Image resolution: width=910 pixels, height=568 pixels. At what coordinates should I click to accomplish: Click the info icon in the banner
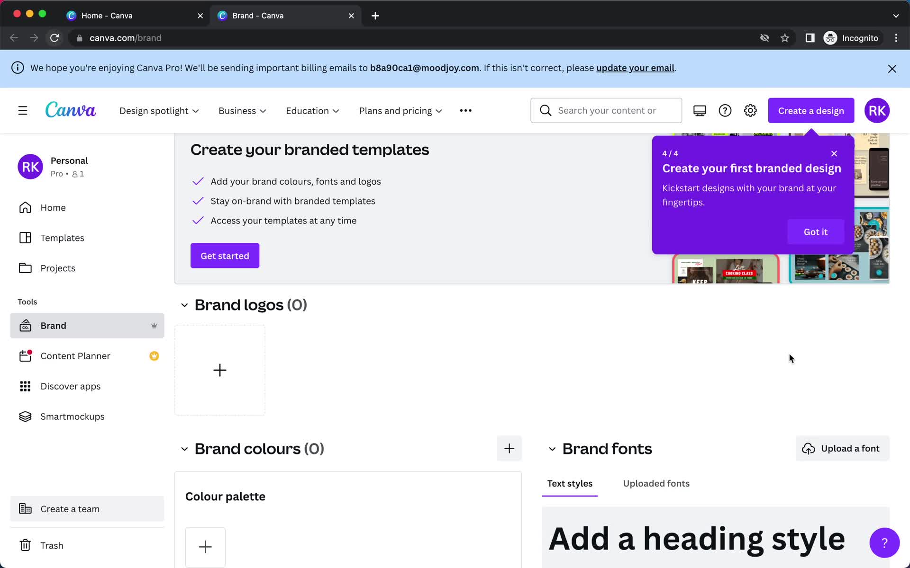pyautogui.click(x=18, y=68)
